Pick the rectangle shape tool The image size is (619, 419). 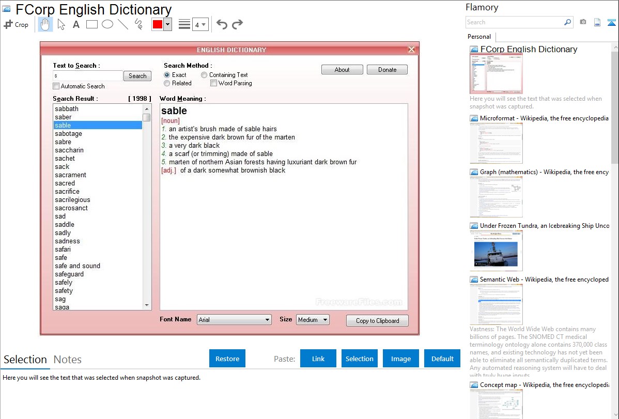(92, 24)
